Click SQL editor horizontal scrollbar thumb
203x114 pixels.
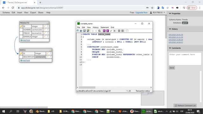(x=87, y=87)
